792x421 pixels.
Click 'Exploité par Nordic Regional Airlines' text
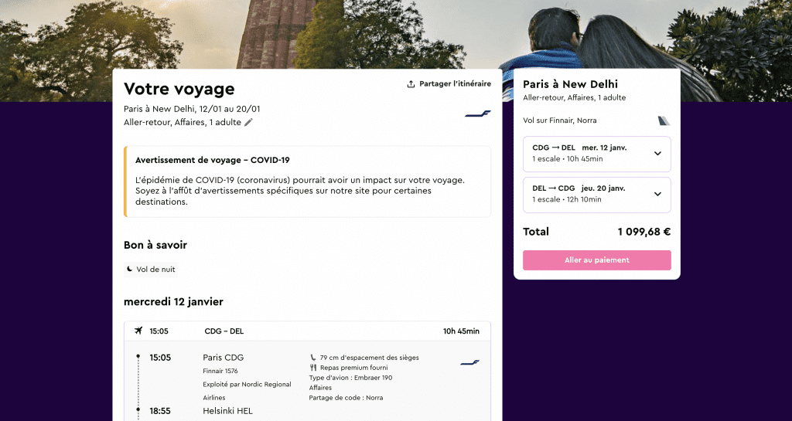(x=247, y=391)
